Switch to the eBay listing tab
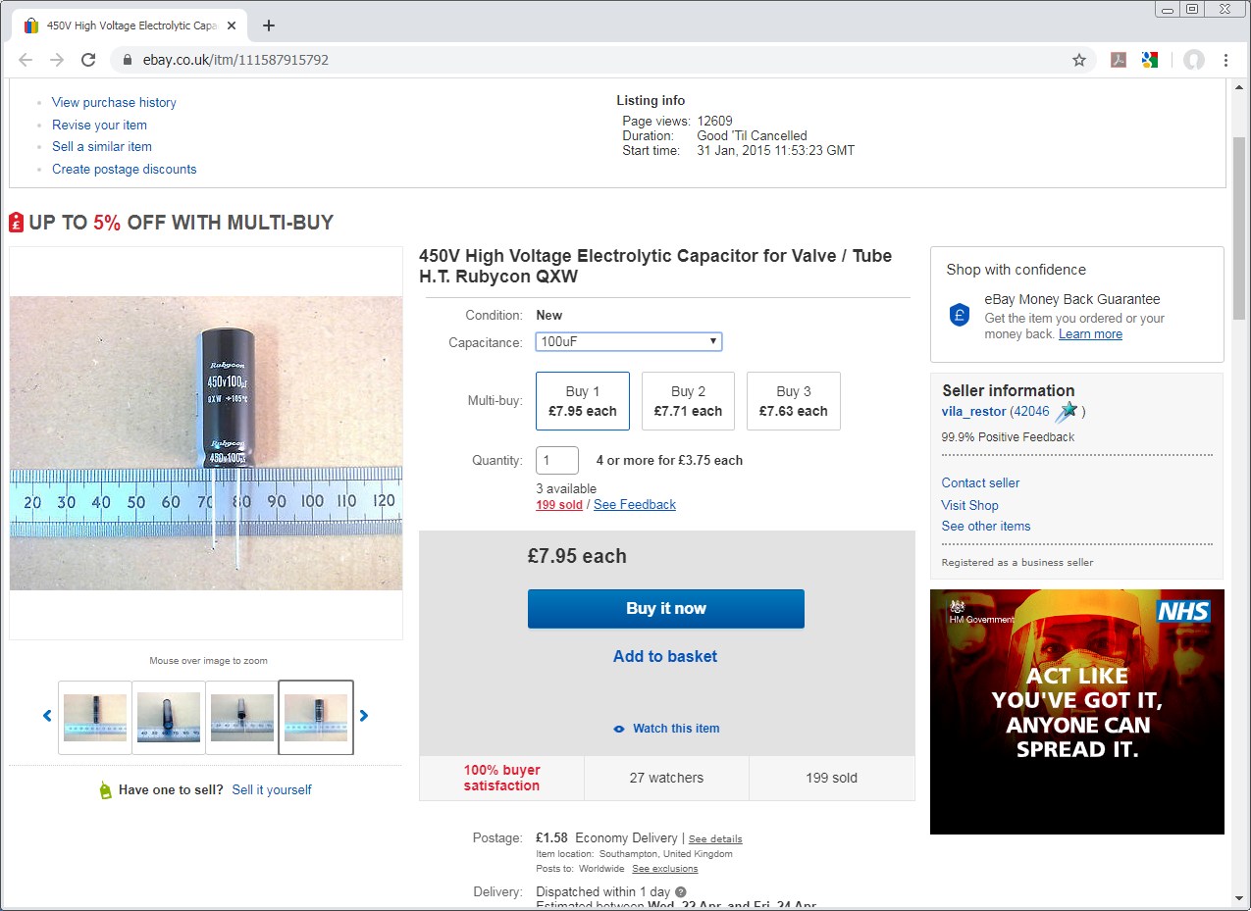Image resolution: width=1251 pixels, height=911 pixels. coord(123,25)
